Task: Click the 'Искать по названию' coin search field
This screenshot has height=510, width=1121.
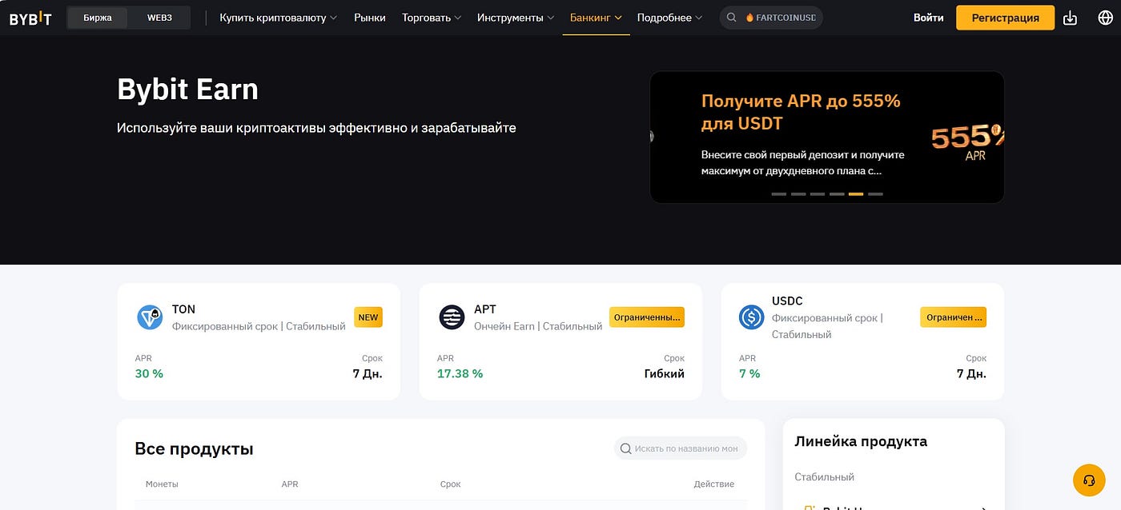Action: tap(681, 448)
